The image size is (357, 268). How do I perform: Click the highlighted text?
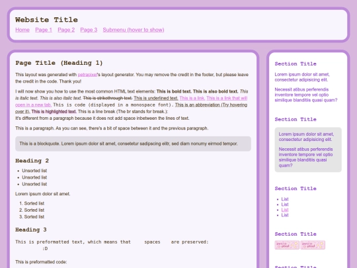point(54,112)
